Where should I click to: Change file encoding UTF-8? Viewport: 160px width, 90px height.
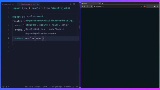[45, 87]
